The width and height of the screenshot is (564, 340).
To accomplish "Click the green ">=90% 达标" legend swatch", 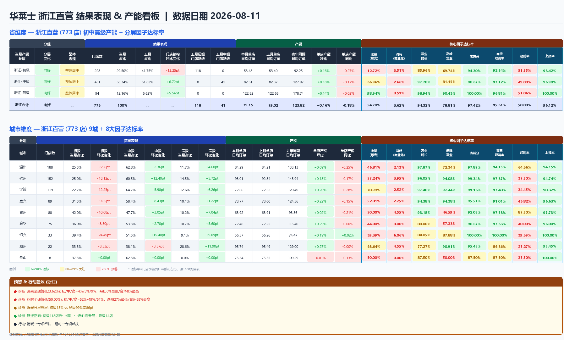I will (x=27, y=269).
